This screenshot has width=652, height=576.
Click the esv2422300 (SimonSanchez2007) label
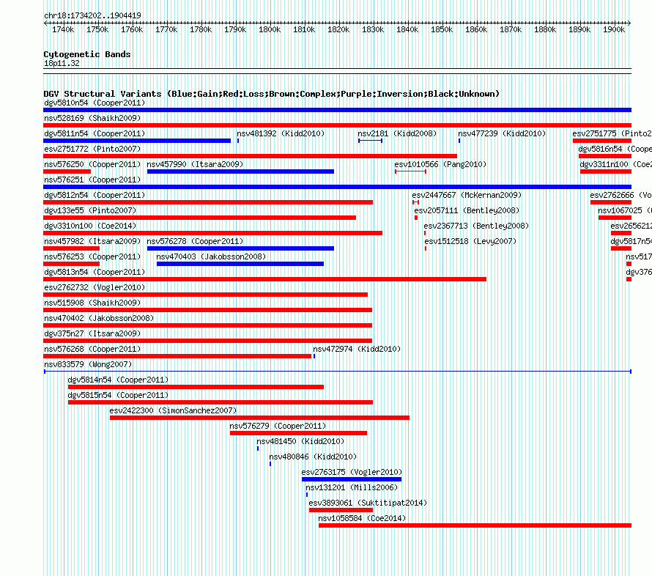point(173,410)
